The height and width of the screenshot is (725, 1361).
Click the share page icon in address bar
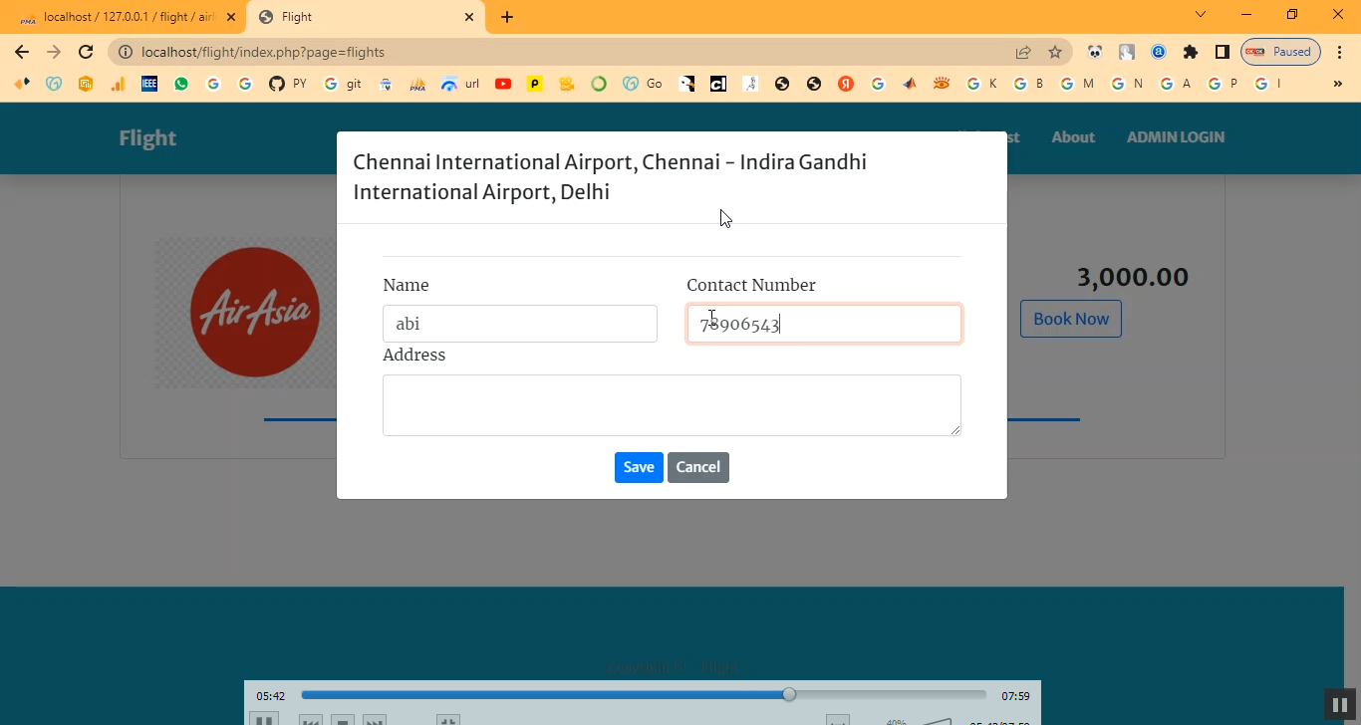[x=1023, y=52]
